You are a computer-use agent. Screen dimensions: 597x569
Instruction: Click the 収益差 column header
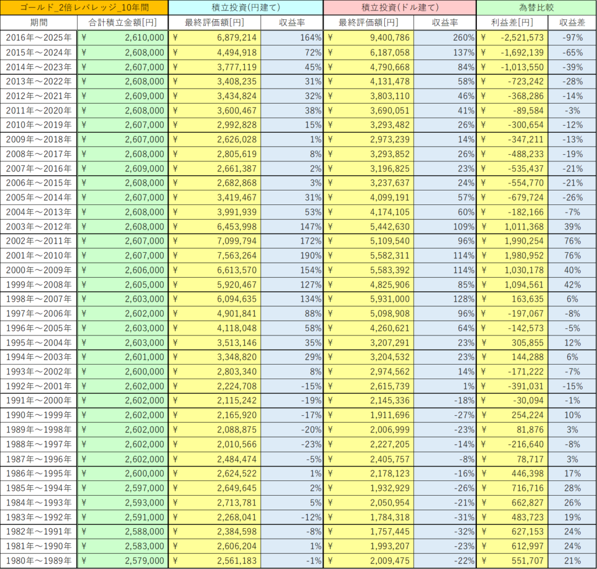pyautogui.click(x=572, y=23)
